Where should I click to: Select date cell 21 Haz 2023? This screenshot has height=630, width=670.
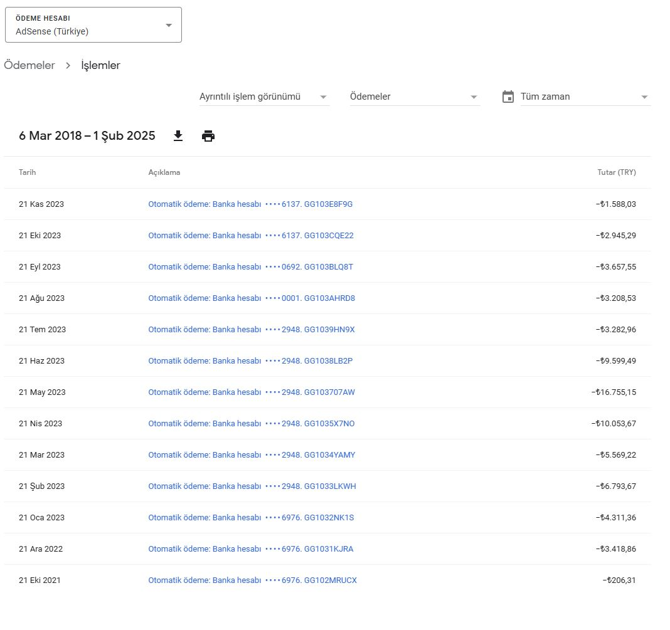click(41, 360)
